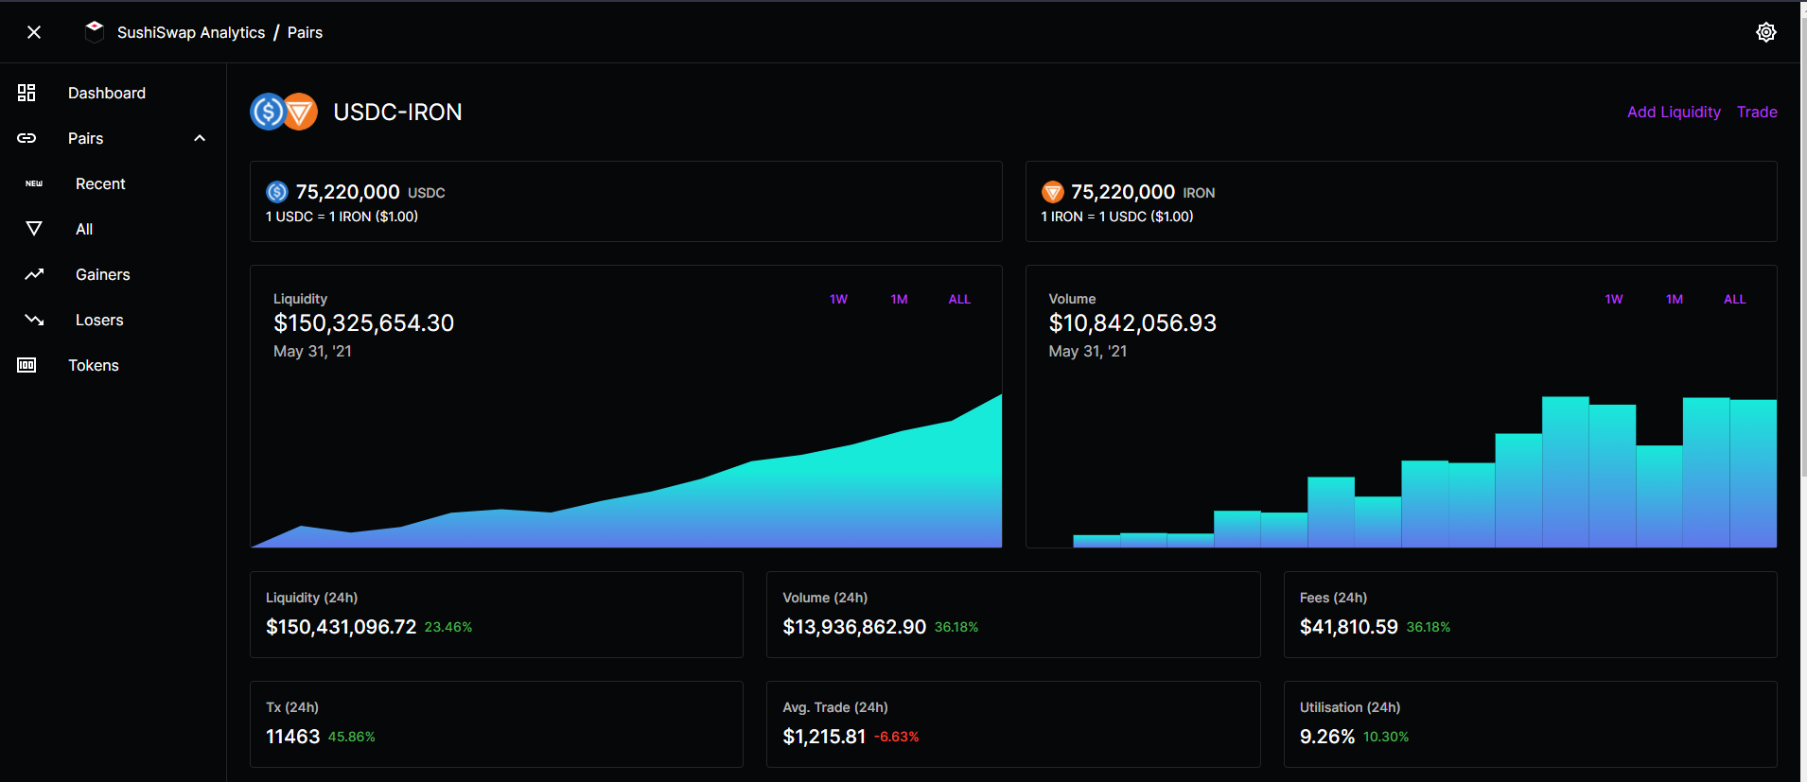Click the USDC-IRON pair title
This screenshot has width=1807, height=782.
pyautogui.click(x=397, y=112)
